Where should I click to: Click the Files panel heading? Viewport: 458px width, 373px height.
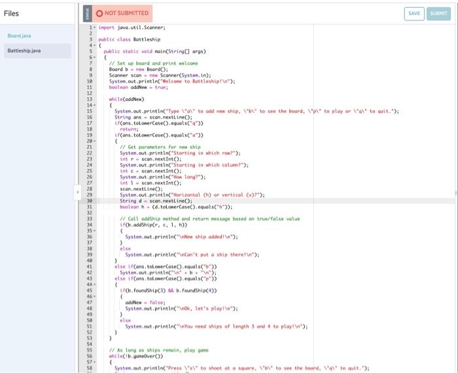(x=11, y=14)
